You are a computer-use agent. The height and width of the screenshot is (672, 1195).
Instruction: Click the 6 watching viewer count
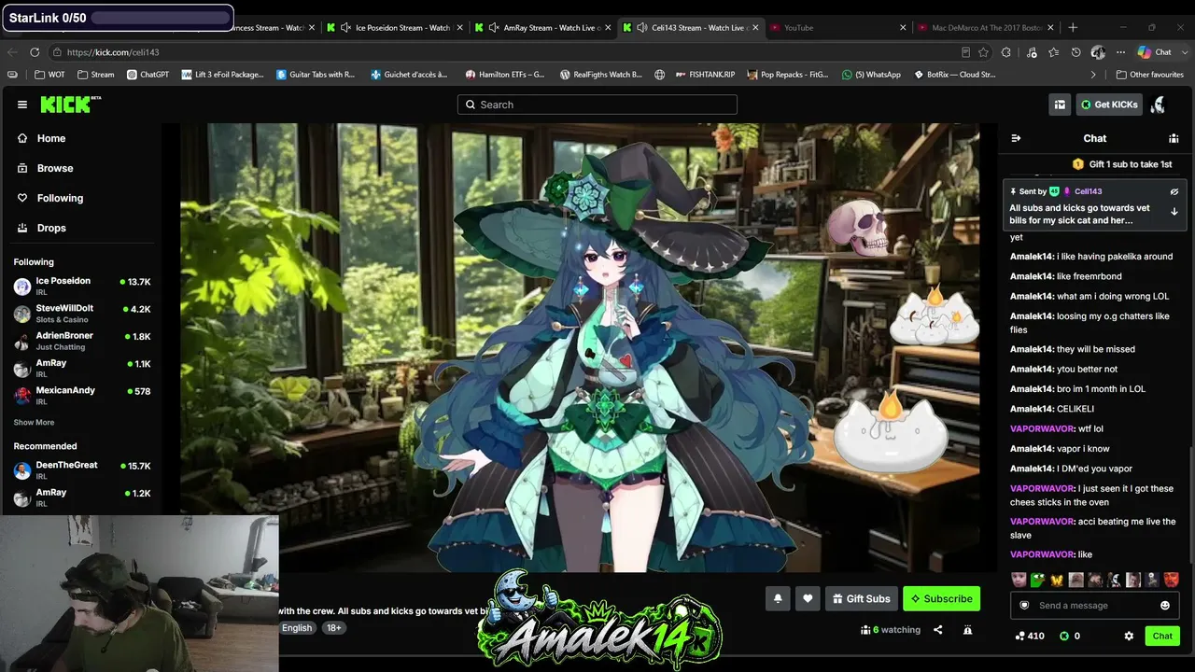pyautogui.click(x=891, y=630)
